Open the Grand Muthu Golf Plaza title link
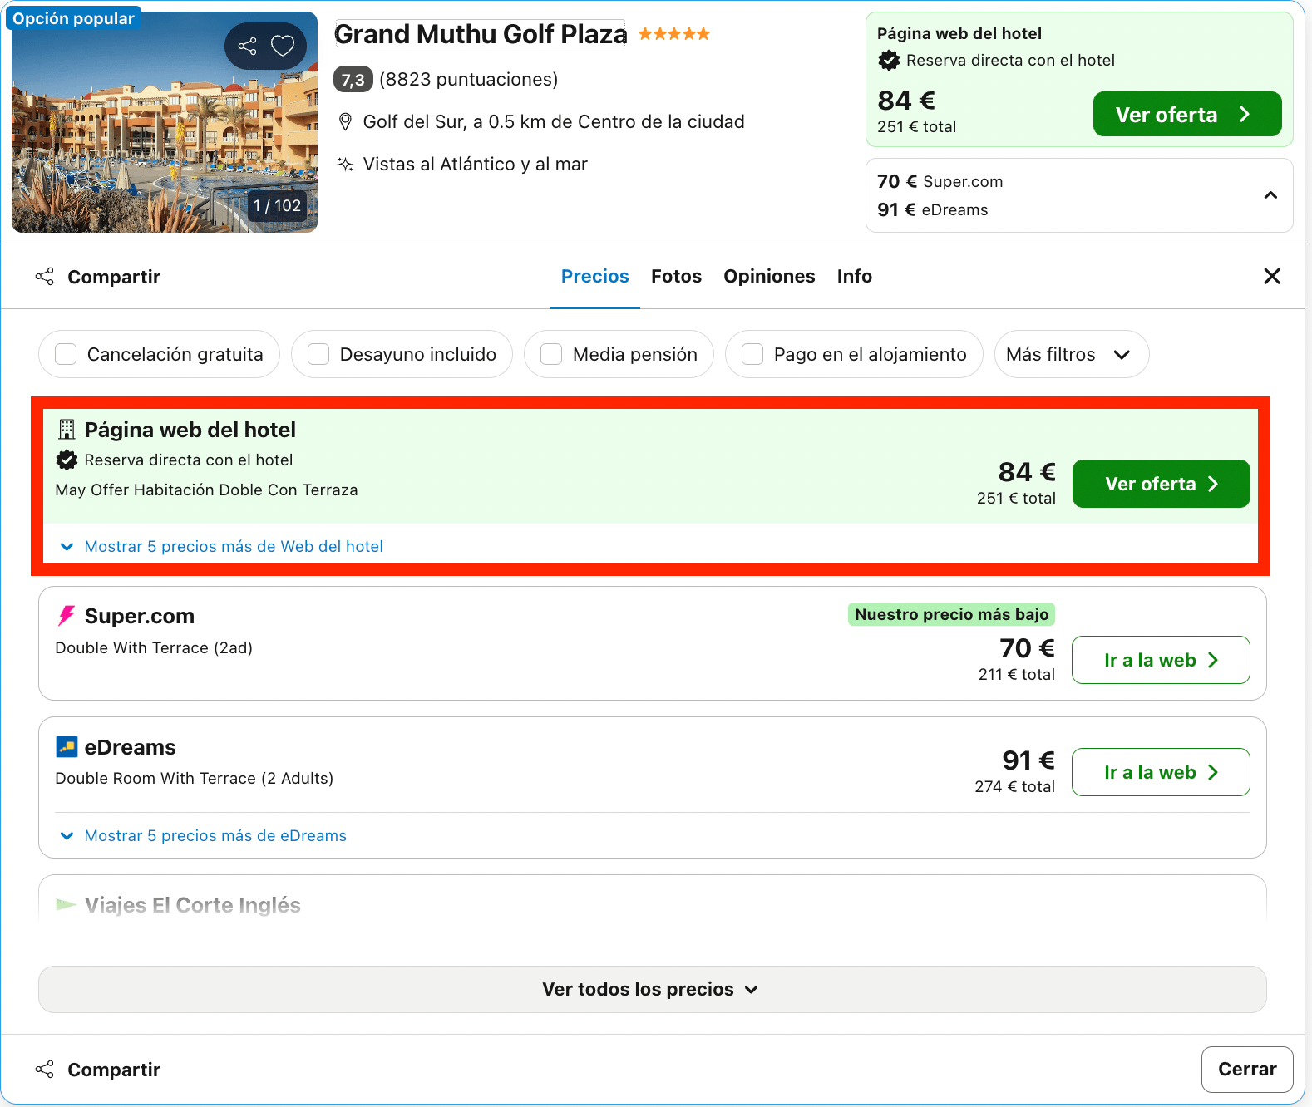The width and height of the screenshot is (1312, 1107). (481, 34)
